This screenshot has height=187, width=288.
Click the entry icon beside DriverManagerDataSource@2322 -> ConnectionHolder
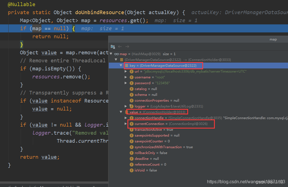tap(122, 60)
